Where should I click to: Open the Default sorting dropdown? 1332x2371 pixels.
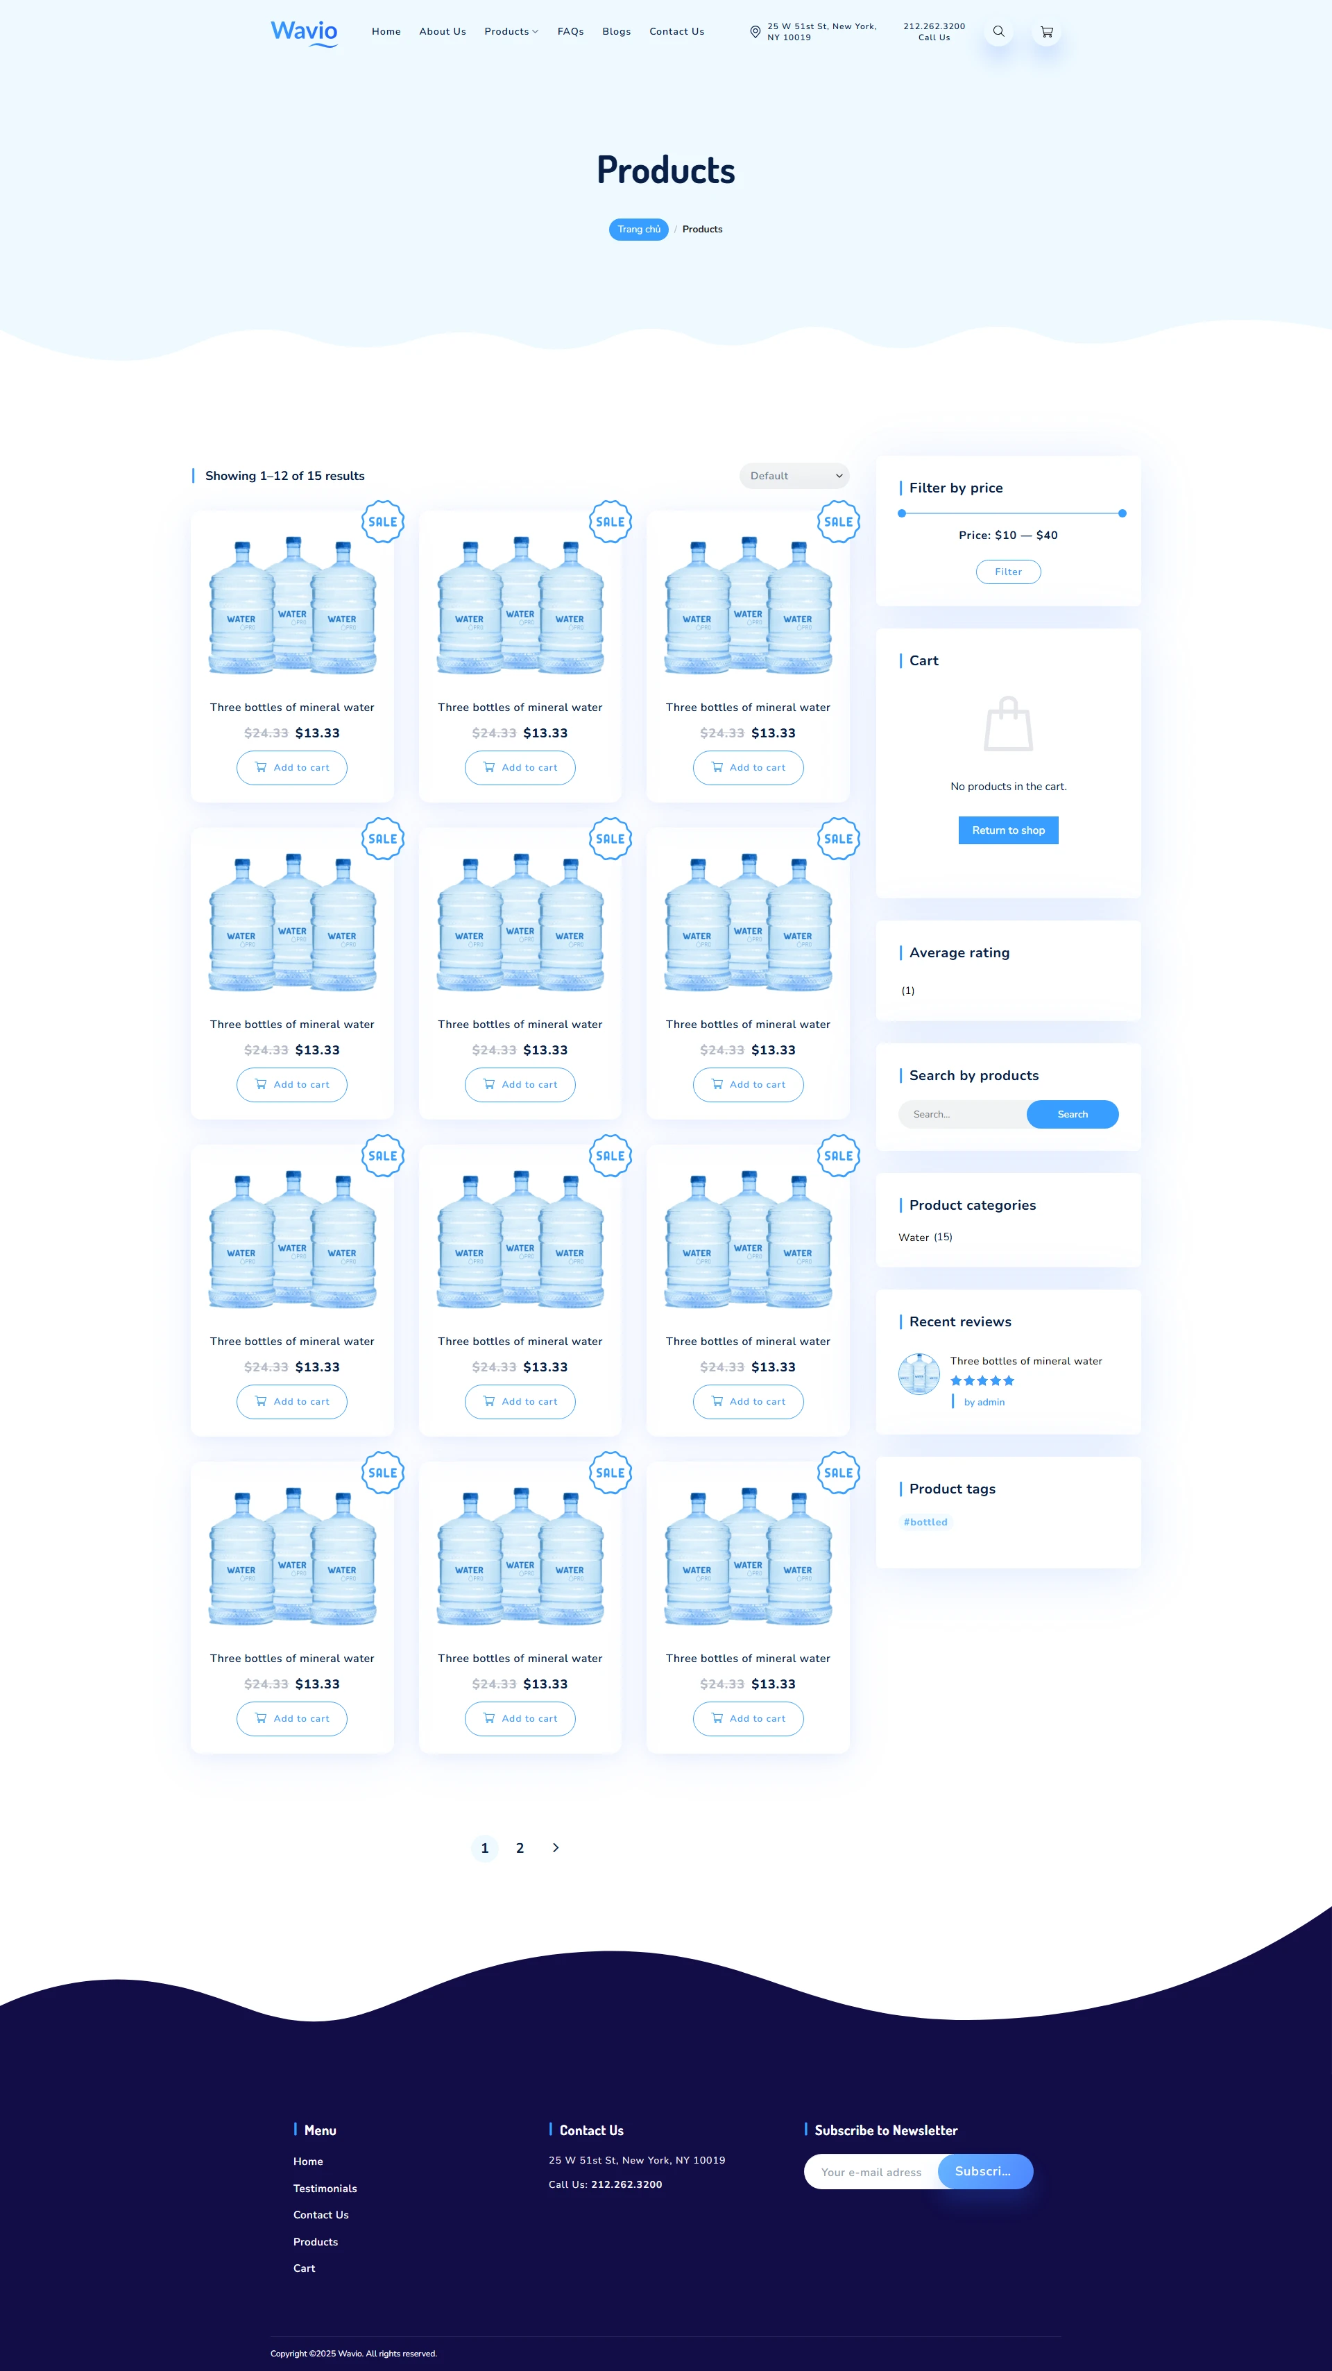tap(794, 476)
